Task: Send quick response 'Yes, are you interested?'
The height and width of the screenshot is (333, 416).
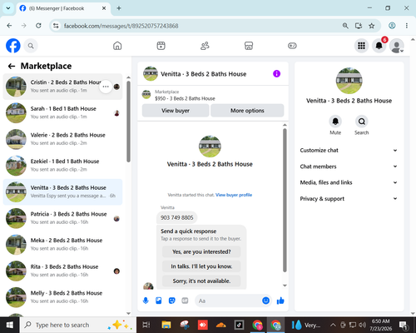Action: (201, 251)
